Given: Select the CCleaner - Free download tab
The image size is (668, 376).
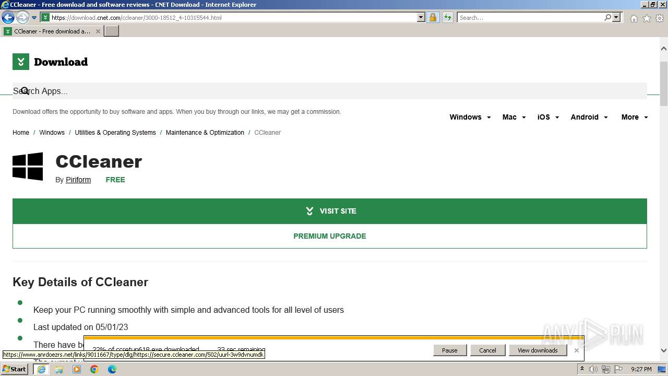Looking at the screenshot, I should click(x=52, y=31).
